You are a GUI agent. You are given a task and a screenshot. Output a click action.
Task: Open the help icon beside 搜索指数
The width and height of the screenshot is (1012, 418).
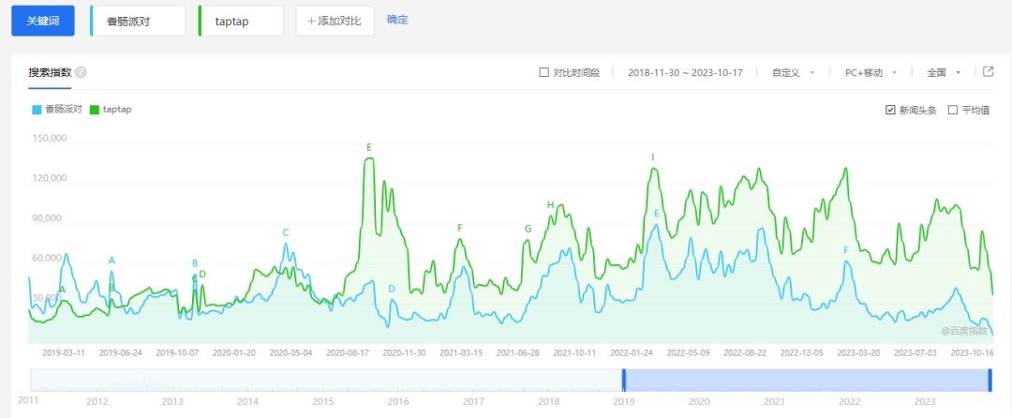pos(81,72)
